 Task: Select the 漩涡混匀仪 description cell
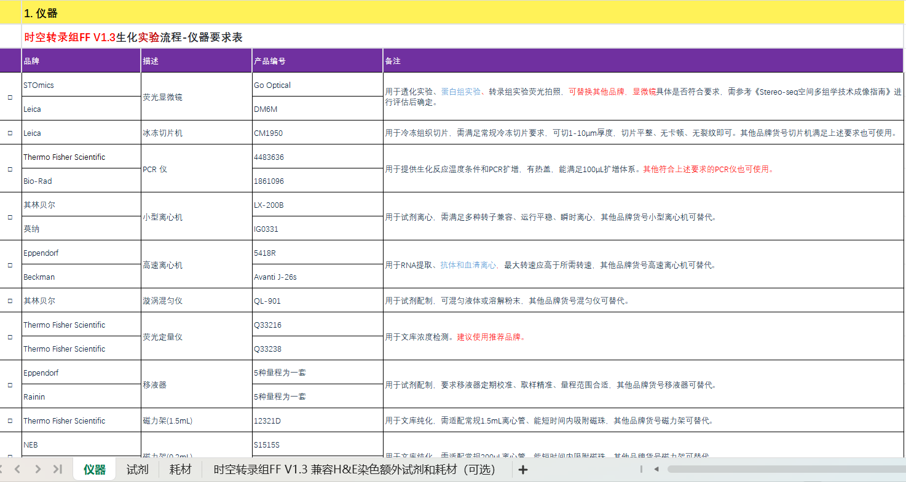[x=197, y=301]
